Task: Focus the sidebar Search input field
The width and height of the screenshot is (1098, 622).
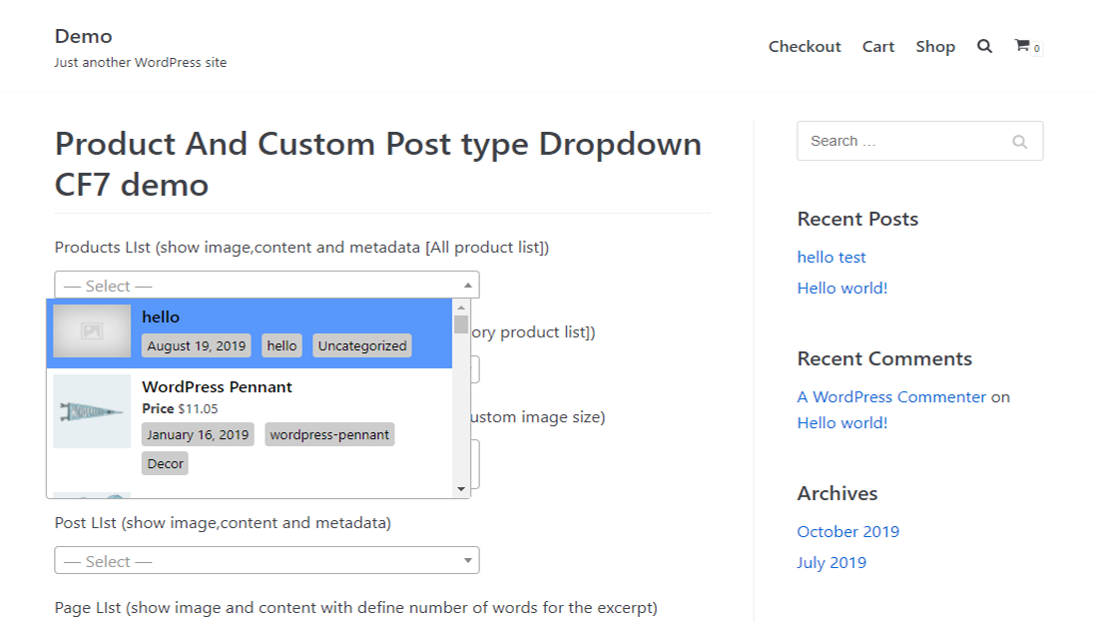Action: 898,142
